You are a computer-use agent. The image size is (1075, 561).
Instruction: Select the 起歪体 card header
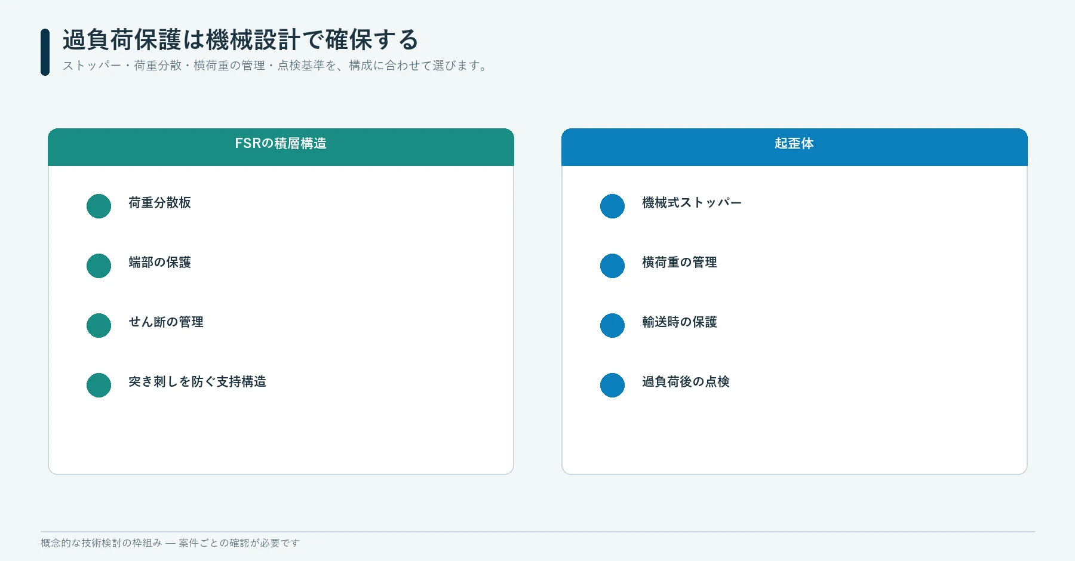pyautogui.click(x=794, y=147)
